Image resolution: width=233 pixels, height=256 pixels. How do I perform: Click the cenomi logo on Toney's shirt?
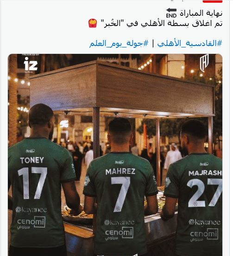(x=31, y=223)
